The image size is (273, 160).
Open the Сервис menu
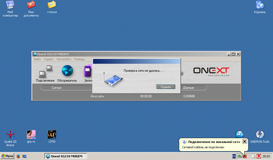(49, 59)
